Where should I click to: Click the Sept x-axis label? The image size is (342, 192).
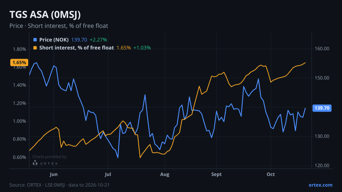coord(217,174)
